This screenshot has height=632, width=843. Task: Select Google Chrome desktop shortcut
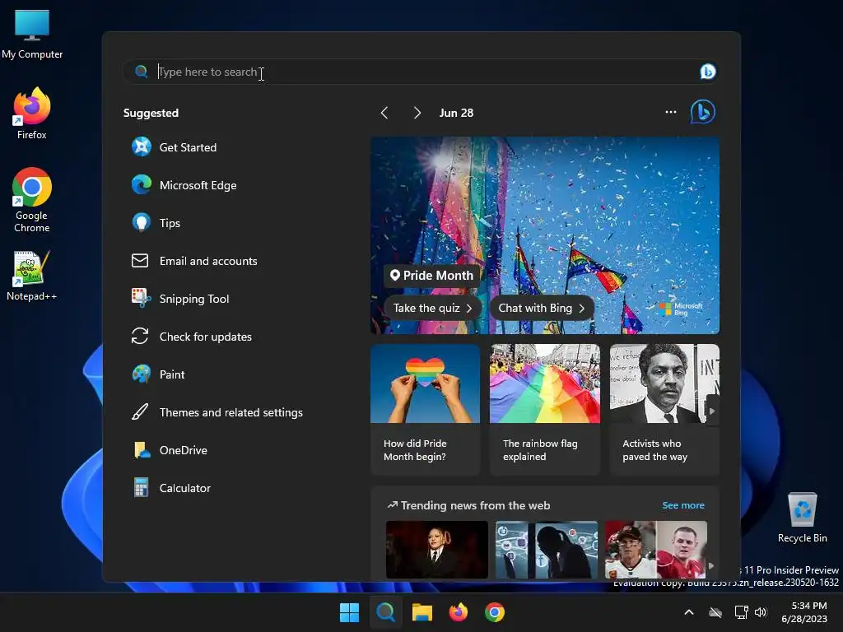point(32,200)
